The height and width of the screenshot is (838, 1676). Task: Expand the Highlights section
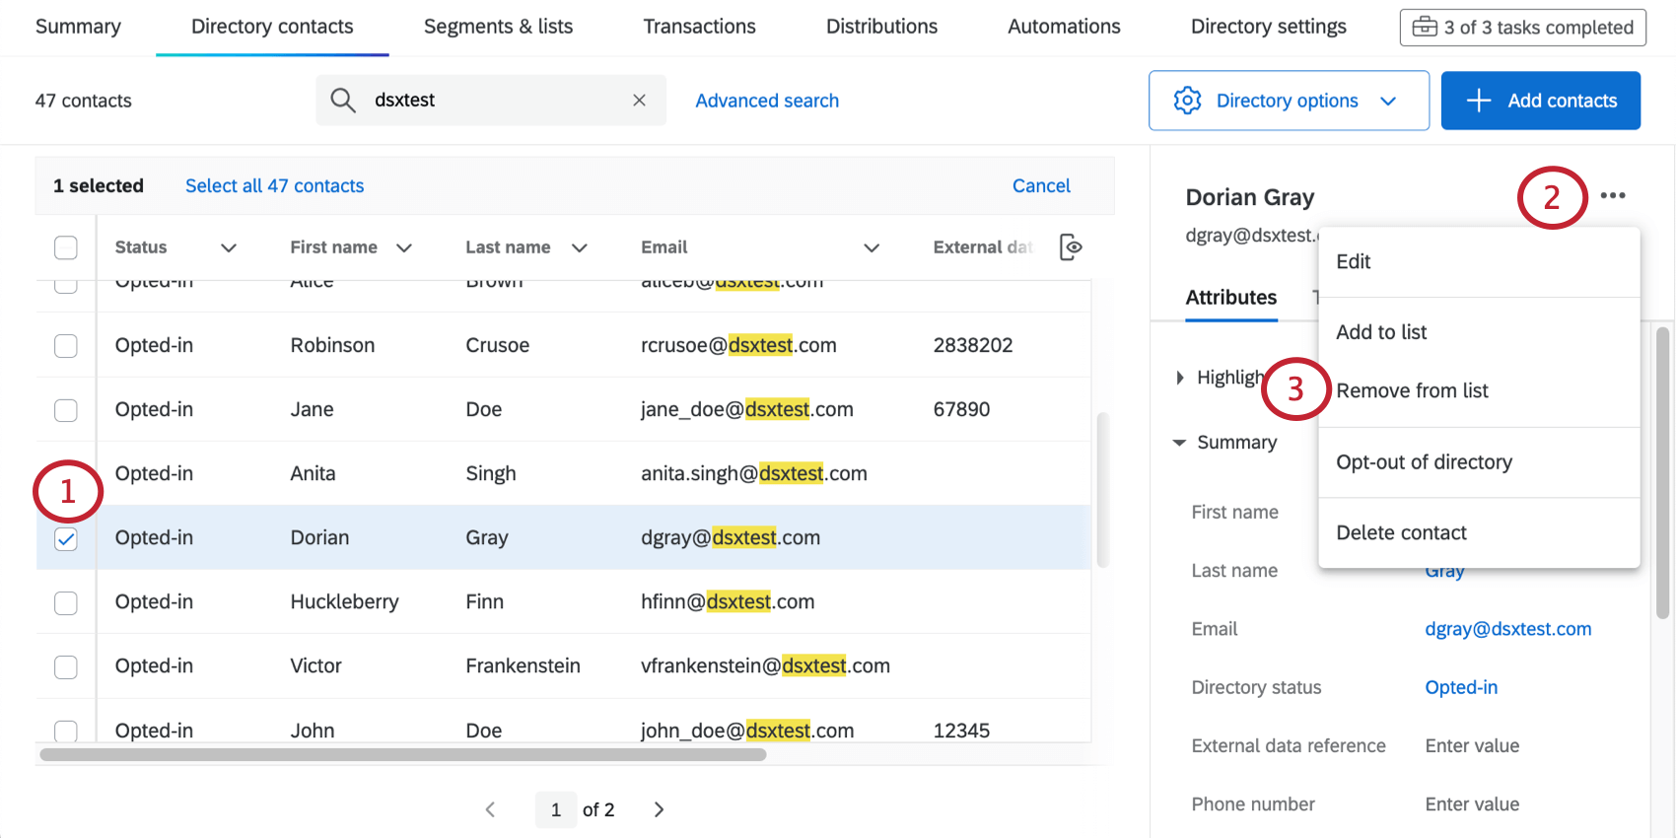(x=1180, y=378)
